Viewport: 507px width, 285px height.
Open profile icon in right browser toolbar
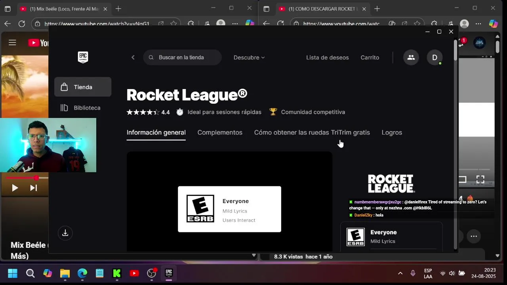point(465,24)
